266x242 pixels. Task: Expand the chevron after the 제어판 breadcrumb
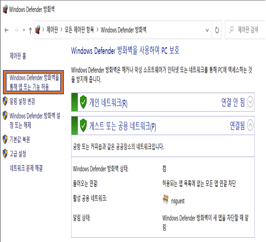[61, 30]
